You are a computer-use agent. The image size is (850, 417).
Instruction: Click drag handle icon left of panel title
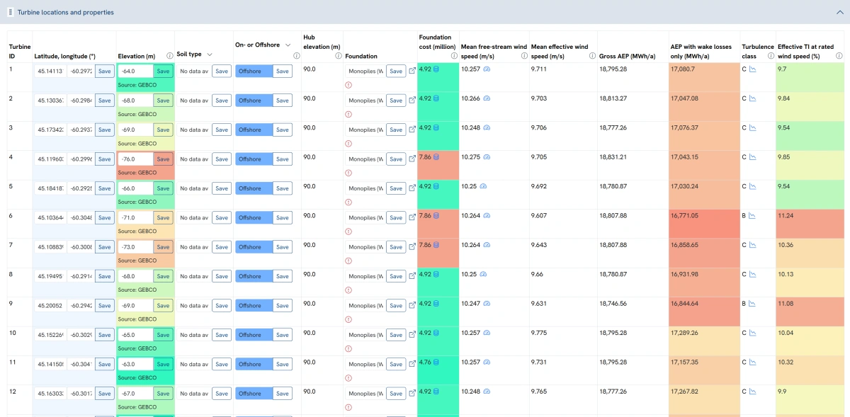pos(11,12)
